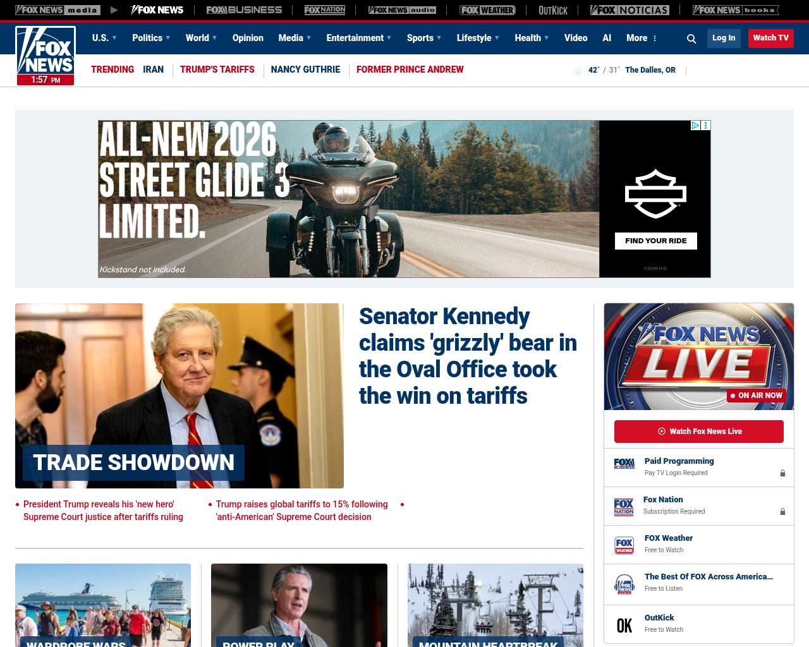Click Find Your Ride ad button

(656, 241)
